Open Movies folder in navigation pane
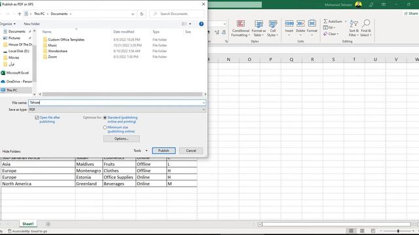The image size is (419, 235). [14, 57]
